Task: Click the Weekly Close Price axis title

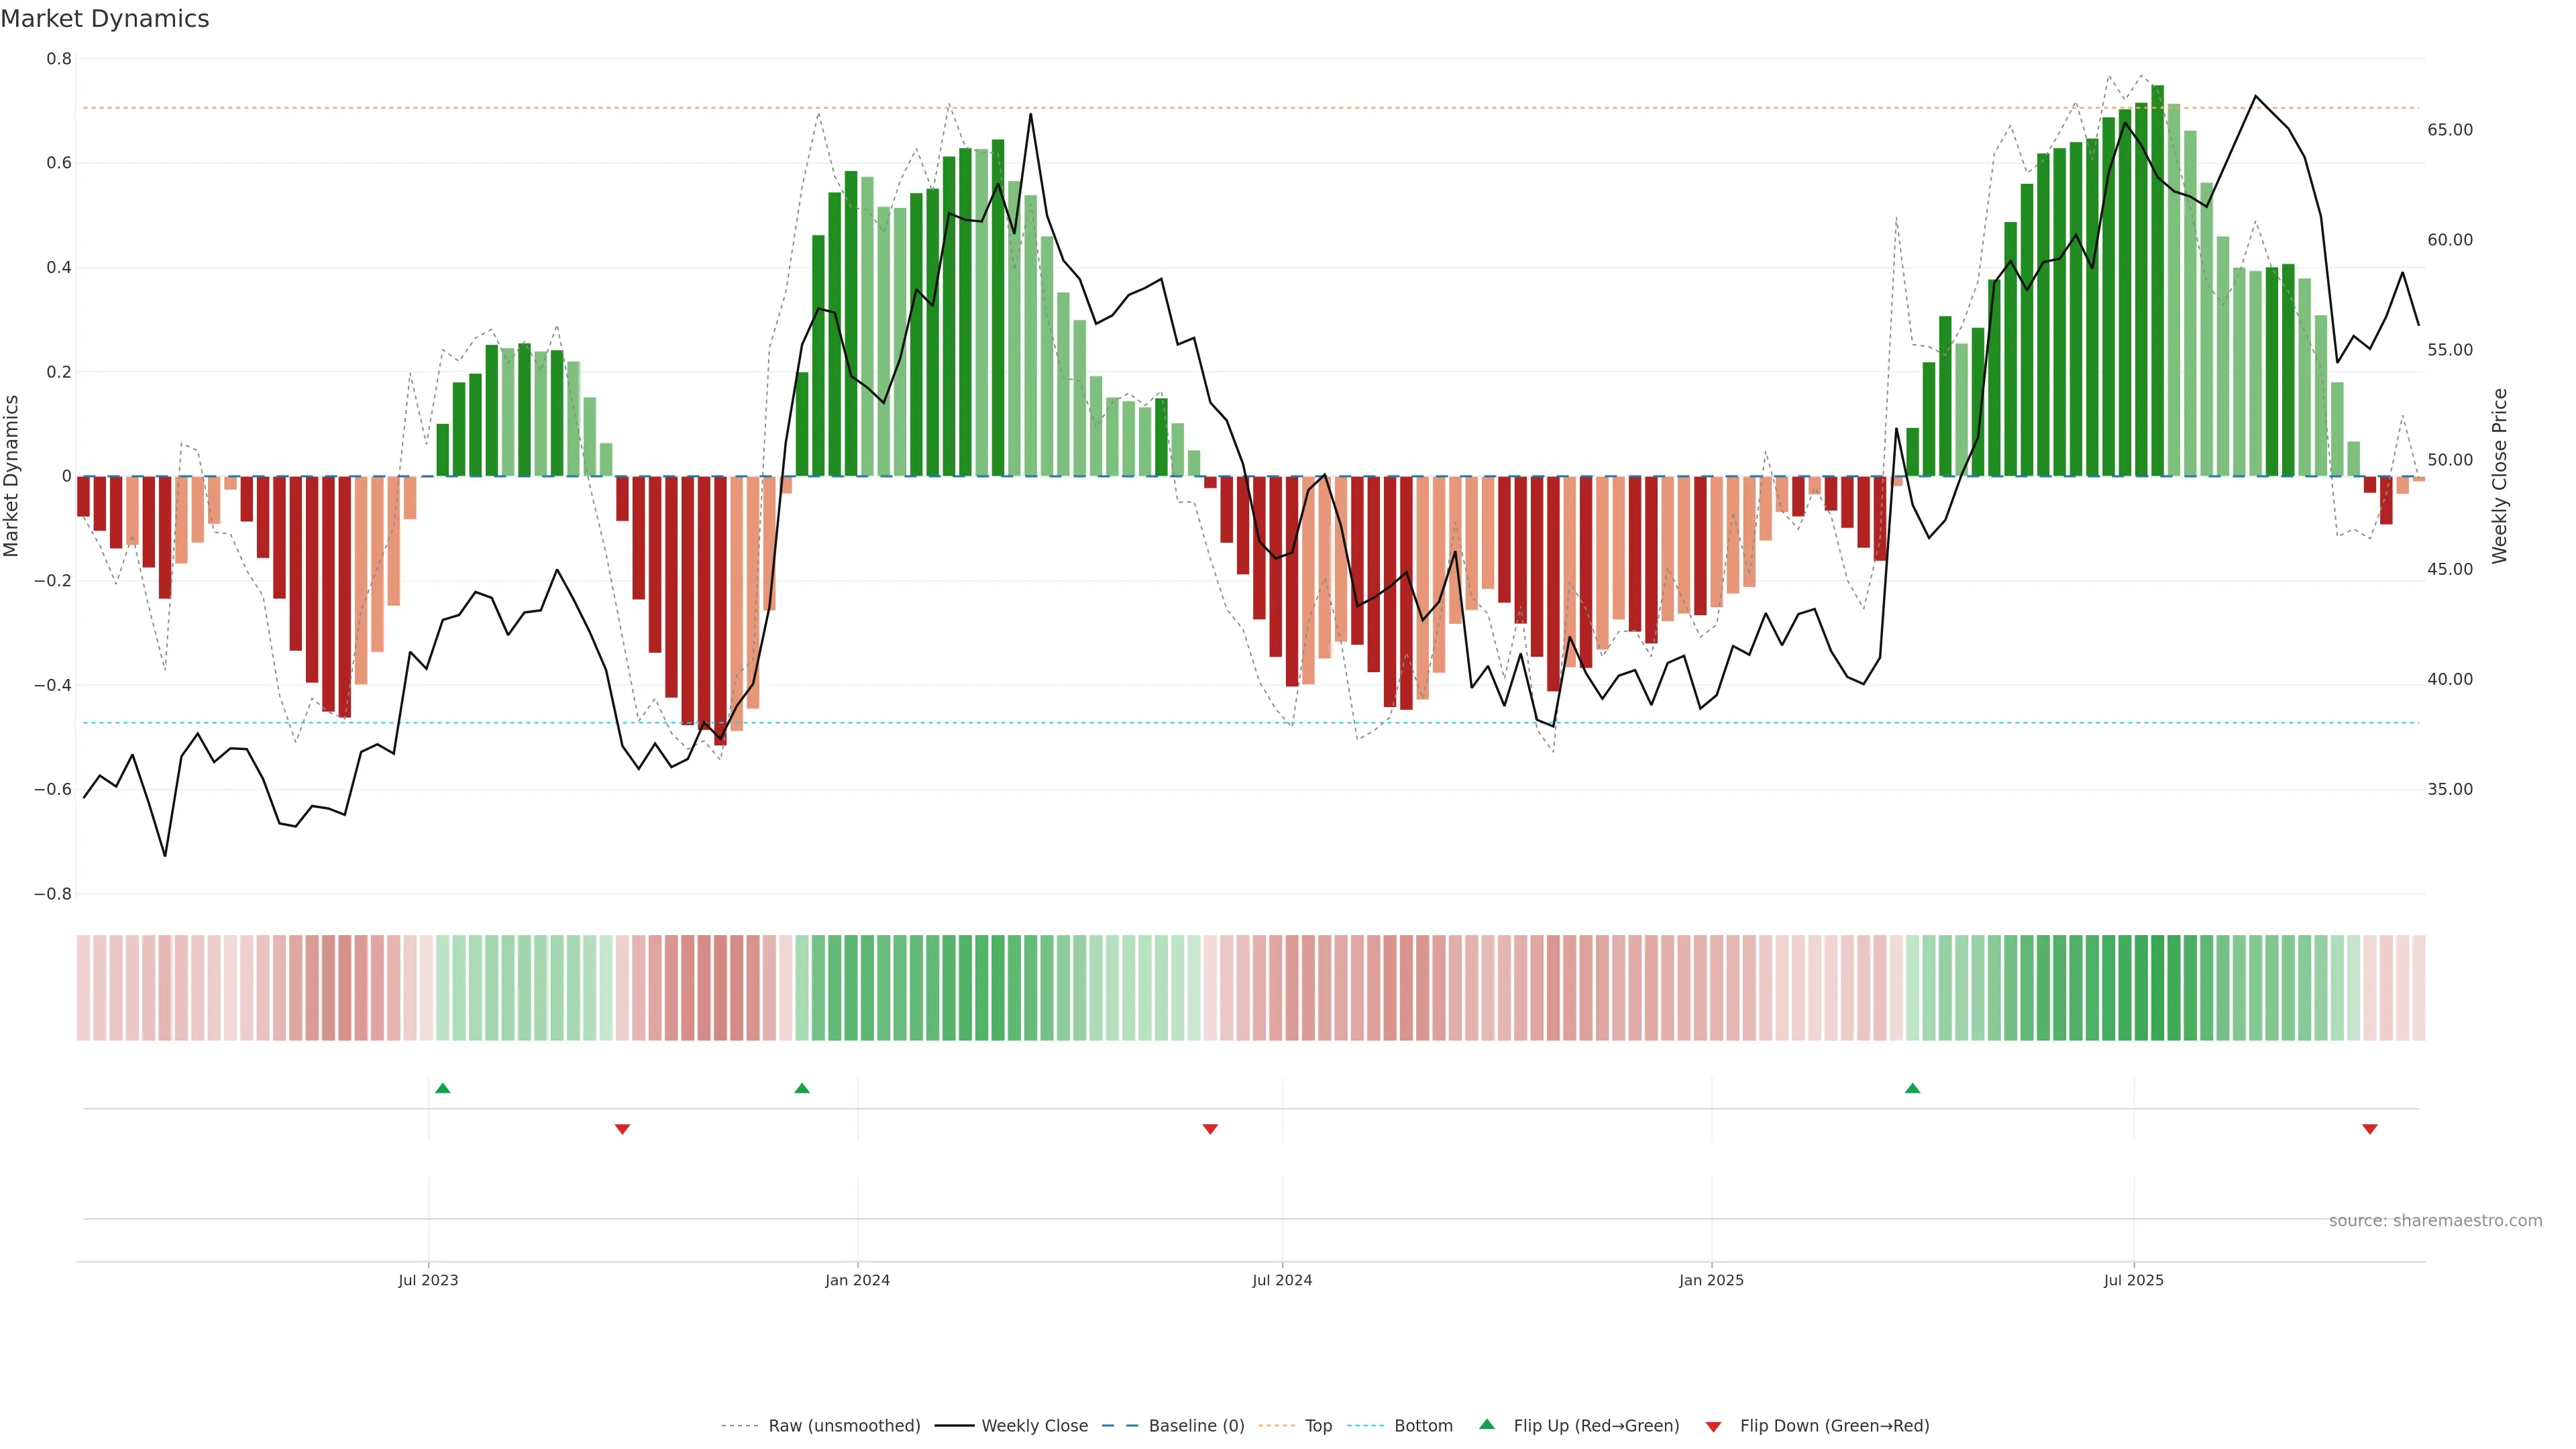Action: pos(2500,476)
